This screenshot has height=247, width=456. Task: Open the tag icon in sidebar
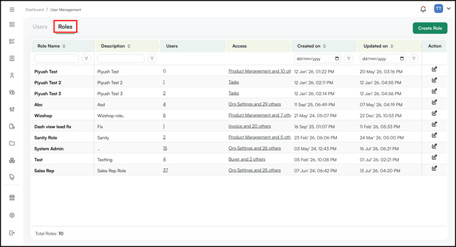click(x=12, y=177)
